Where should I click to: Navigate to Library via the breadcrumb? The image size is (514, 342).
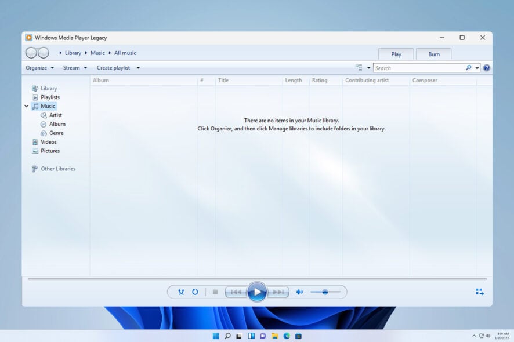[x=73, y=53]
